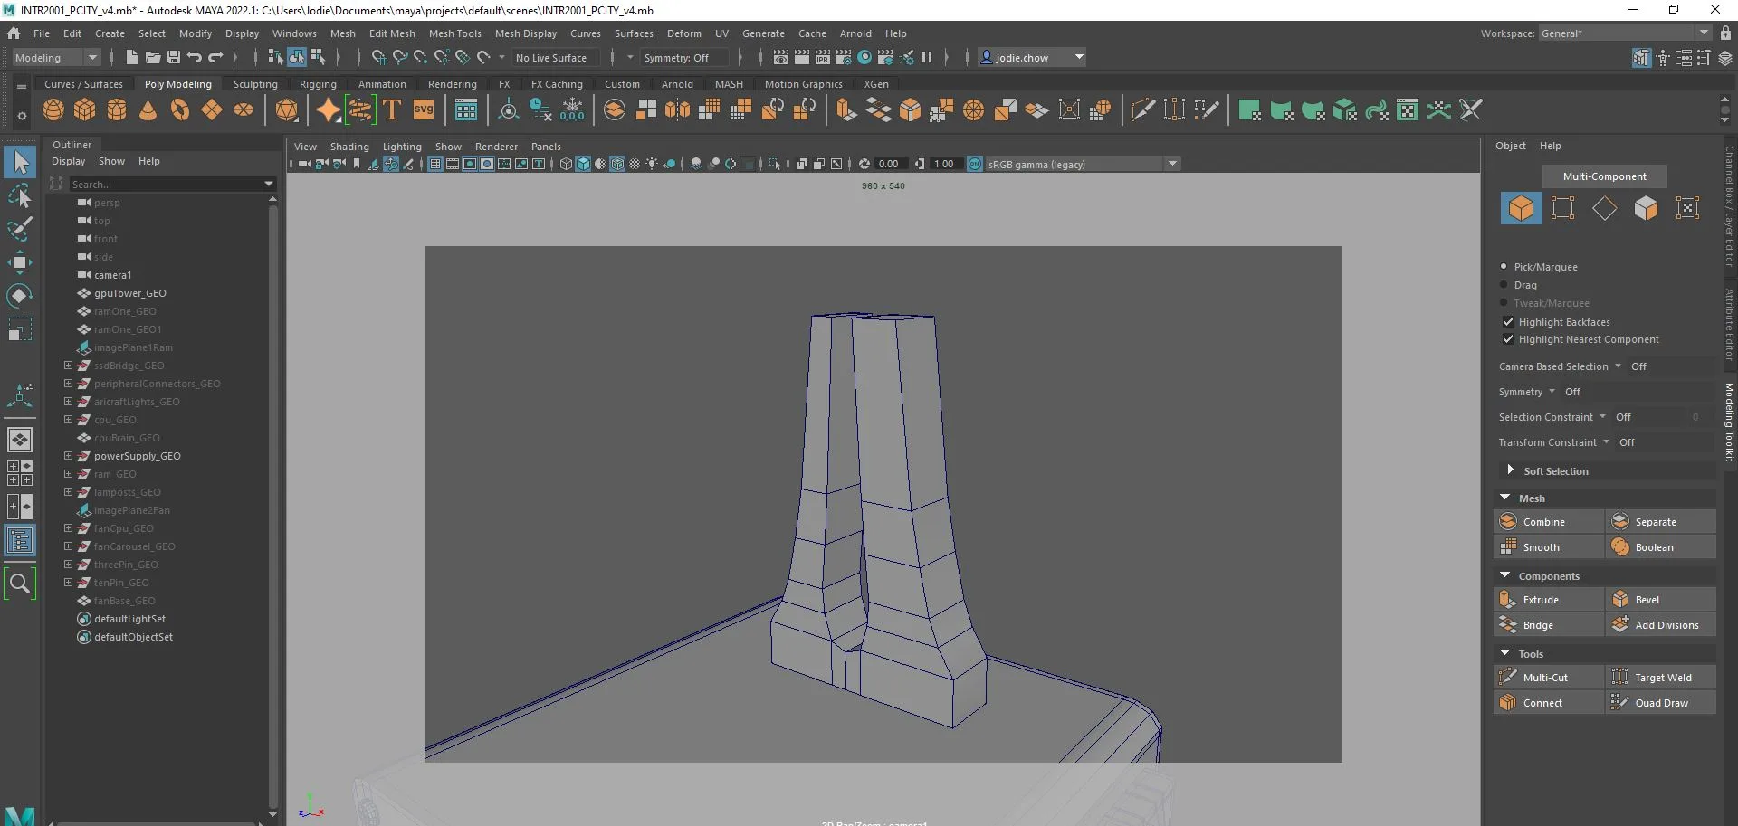Create a polygon cone from the shelf
1738x826 pixels.
coord(148,110)
